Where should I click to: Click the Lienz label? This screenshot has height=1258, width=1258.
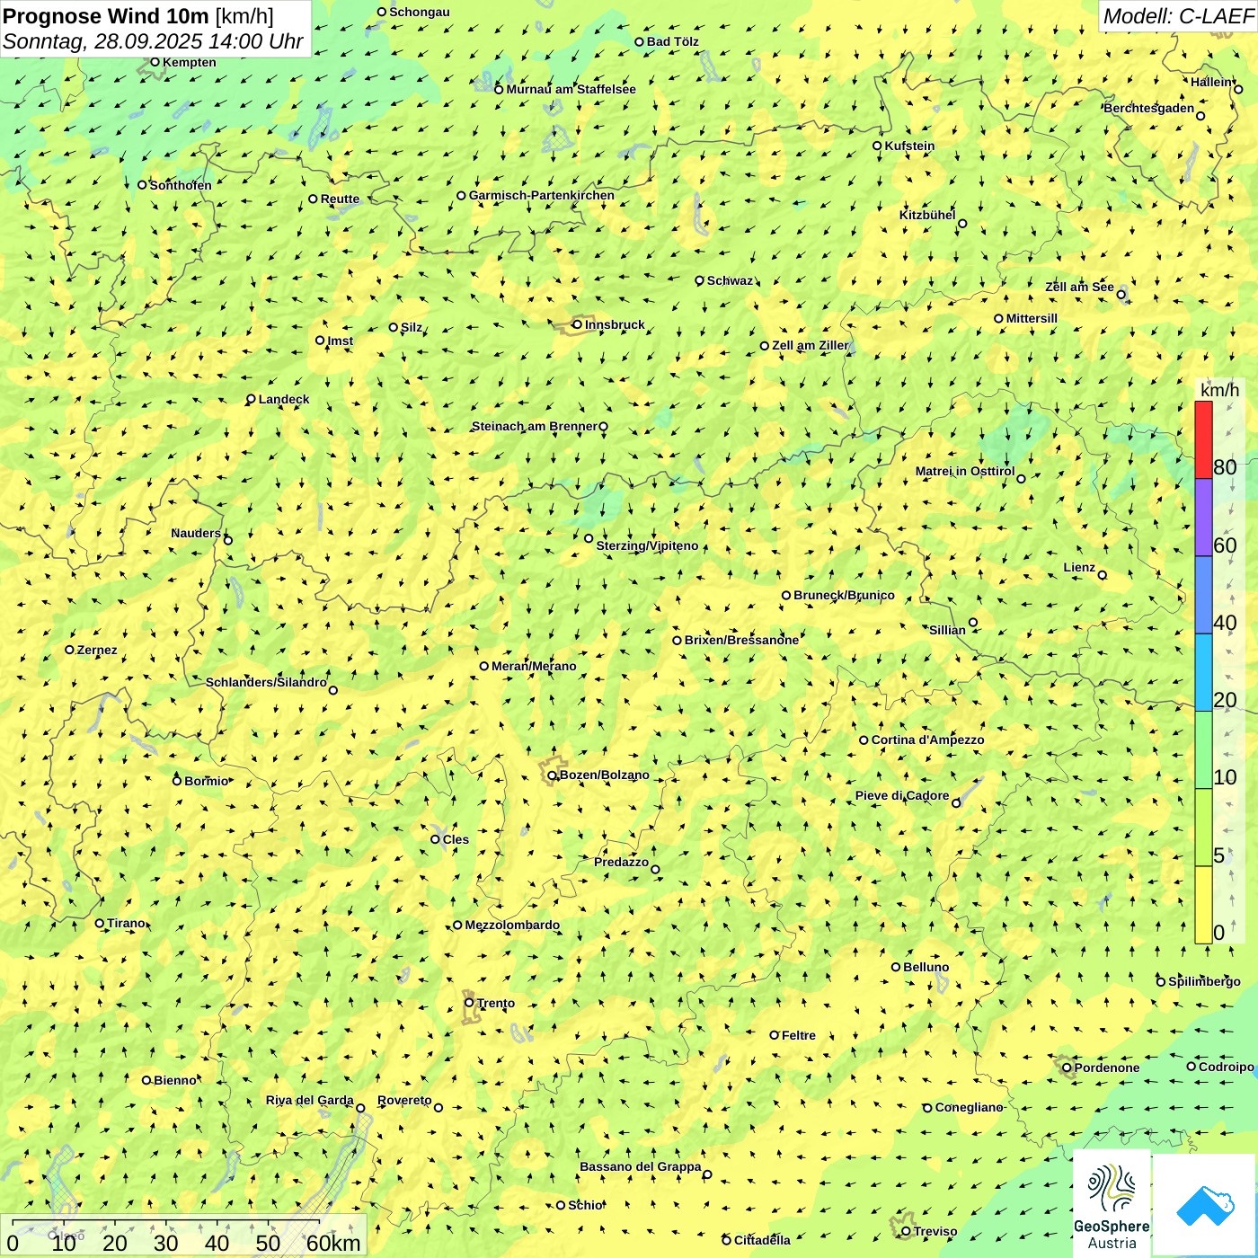pyautogui.click(x=1079, y=567)
